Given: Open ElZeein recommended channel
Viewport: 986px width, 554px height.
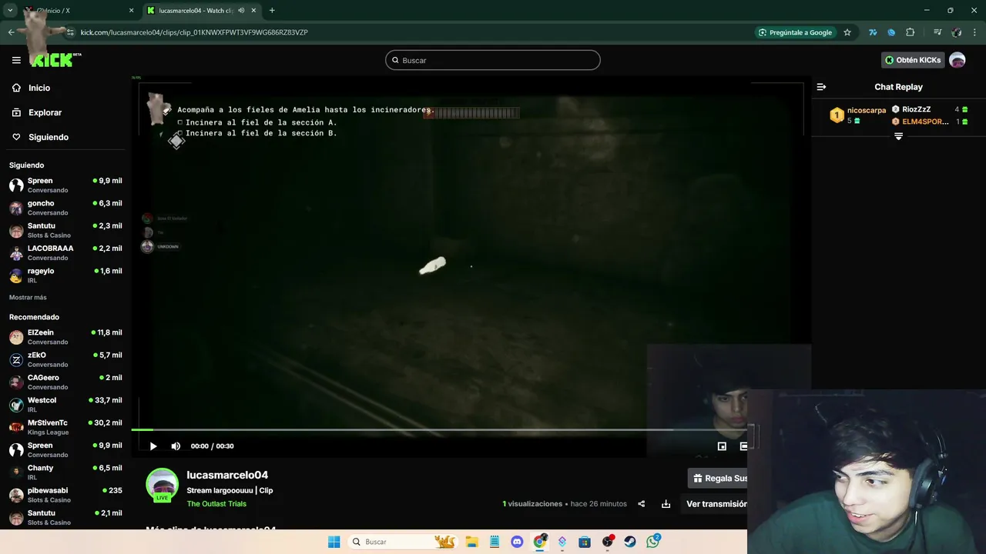Looking at the screenshot, I should pos(65,337).
